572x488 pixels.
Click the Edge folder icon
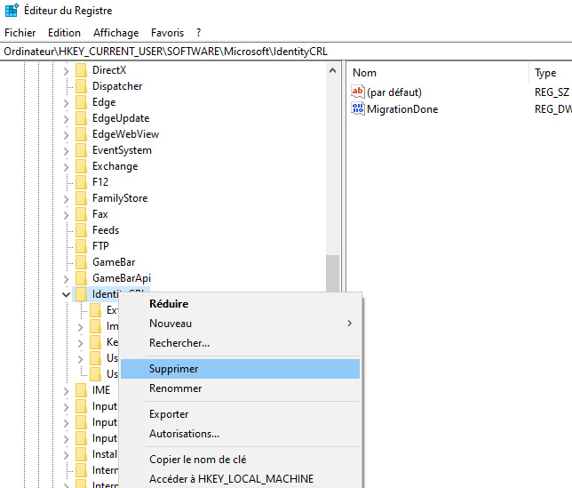[x=81, y=102]
